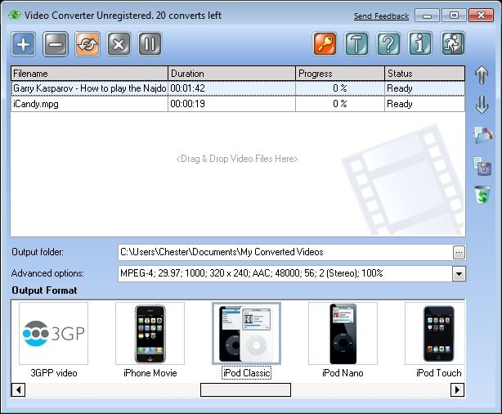Click the green app icon in title bar
This screenshot has height=414, width=502.
[15, 15]
